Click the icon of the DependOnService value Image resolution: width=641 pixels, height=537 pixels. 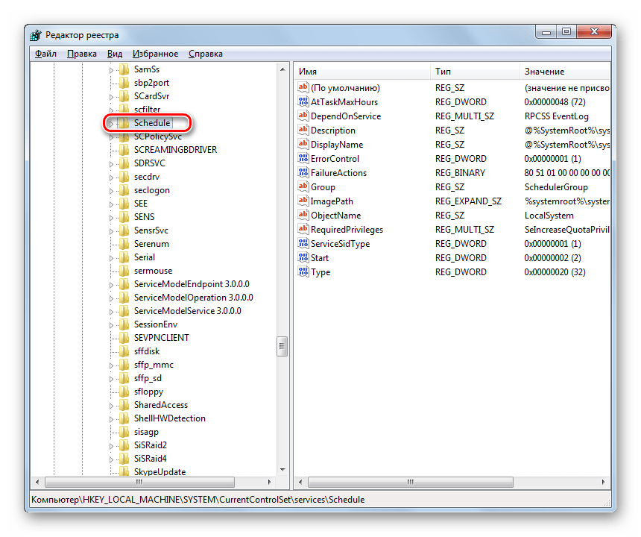point(303,116)
